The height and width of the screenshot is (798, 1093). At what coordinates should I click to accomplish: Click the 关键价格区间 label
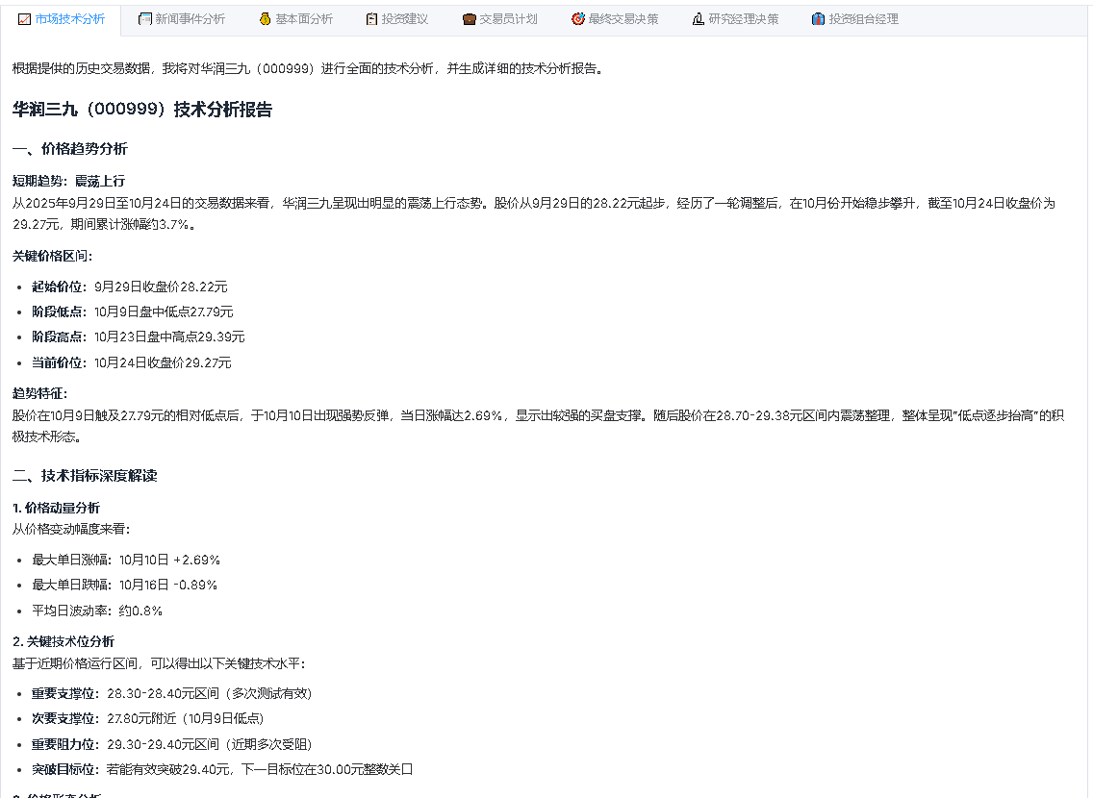click(x=52, y=257)
